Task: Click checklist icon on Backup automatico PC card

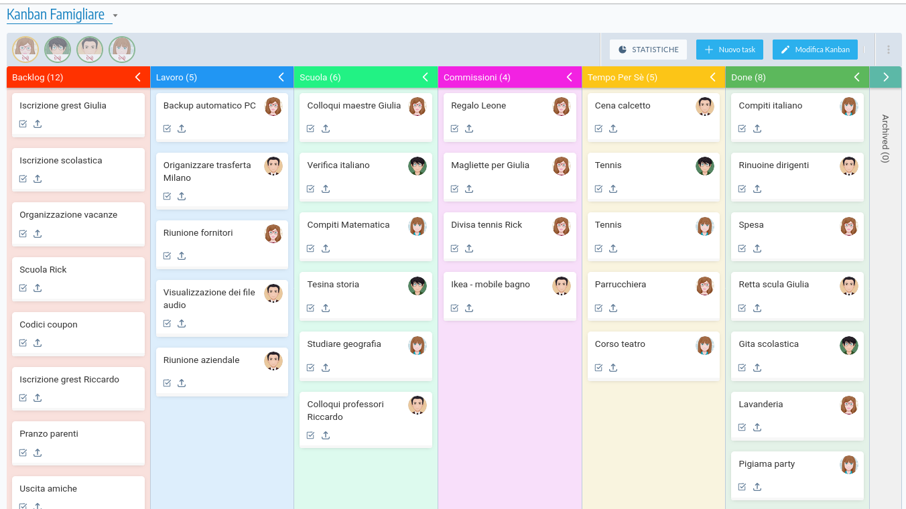Action: pos(167,129)
